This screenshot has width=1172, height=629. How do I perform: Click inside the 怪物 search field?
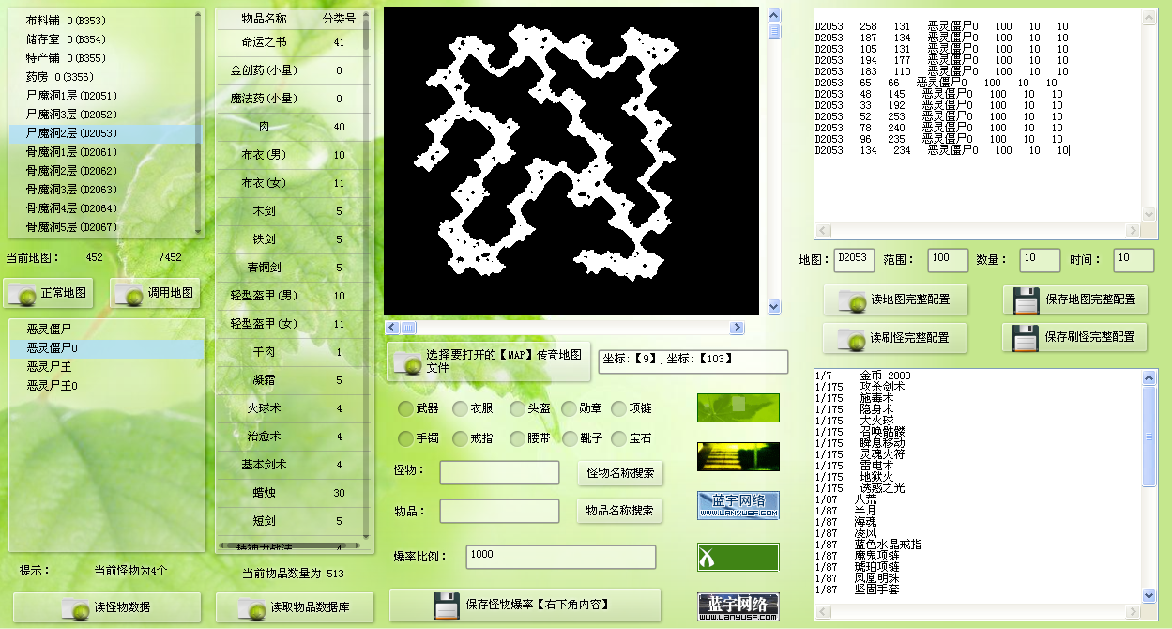tap(499, 473)
